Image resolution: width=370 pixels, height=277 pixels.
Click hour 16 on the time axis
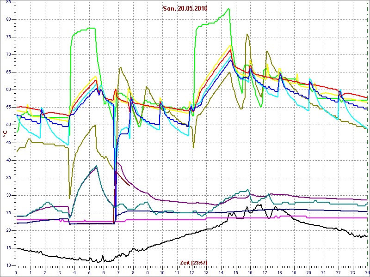click(250, 272)
